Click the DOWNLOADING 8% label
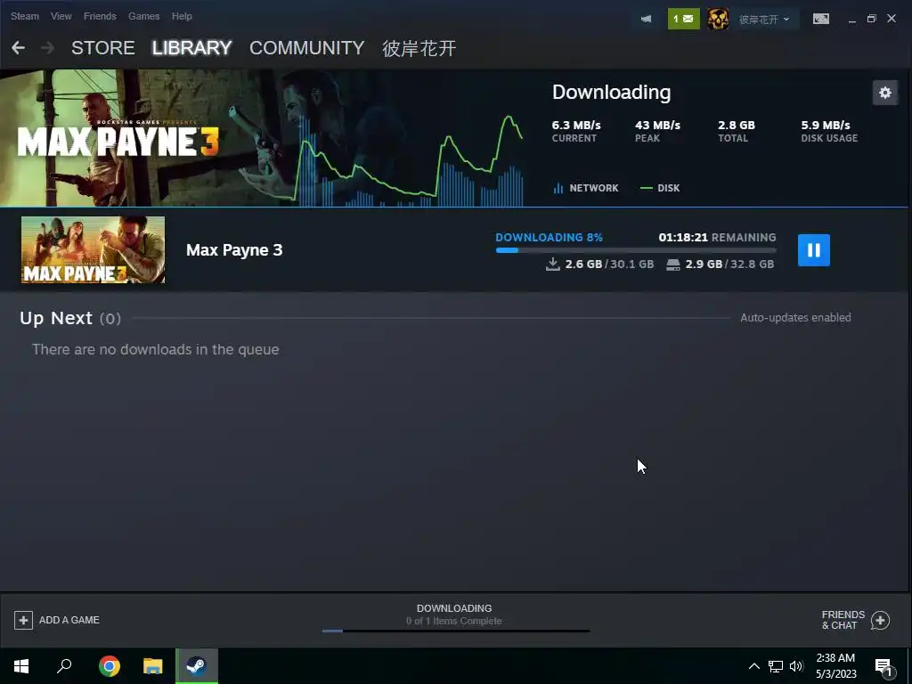Screen dimensions: 912x684 click(x=549, y=237)
